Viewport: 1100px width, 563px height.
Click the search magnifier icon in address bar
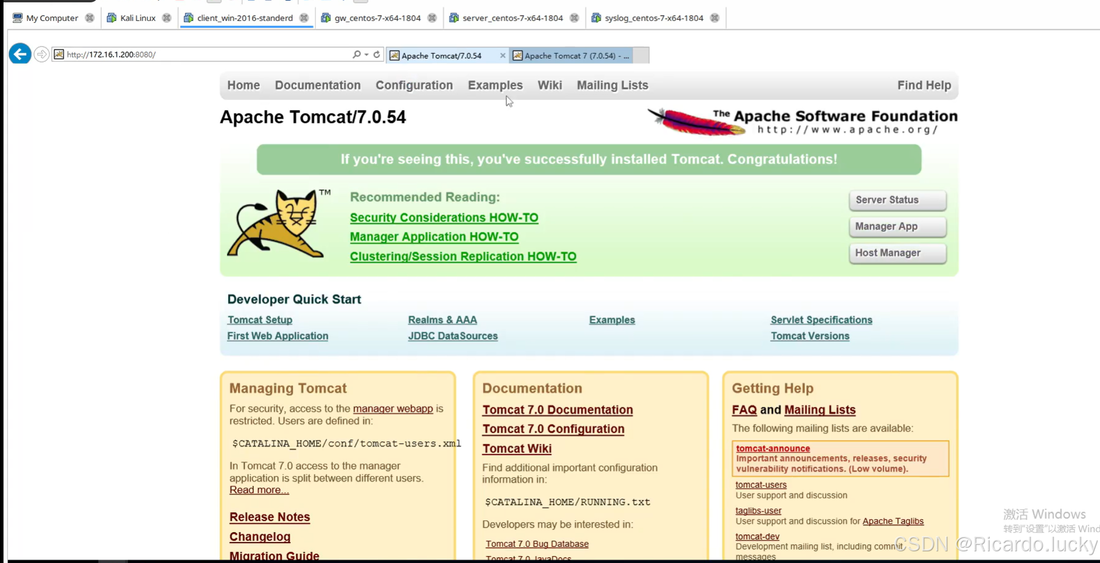click(x=357, y=54)
